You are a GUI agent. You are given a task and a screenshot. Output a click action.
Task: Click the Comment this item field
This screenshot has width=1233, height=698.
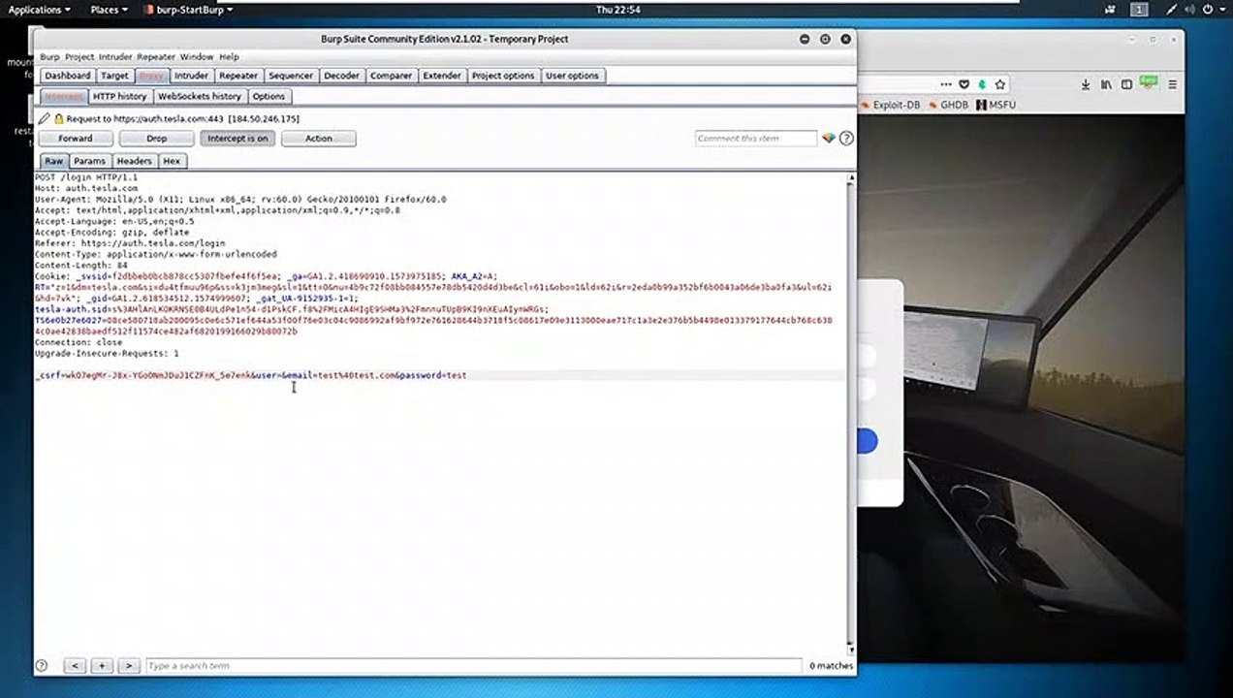click(x=756, y=139)
